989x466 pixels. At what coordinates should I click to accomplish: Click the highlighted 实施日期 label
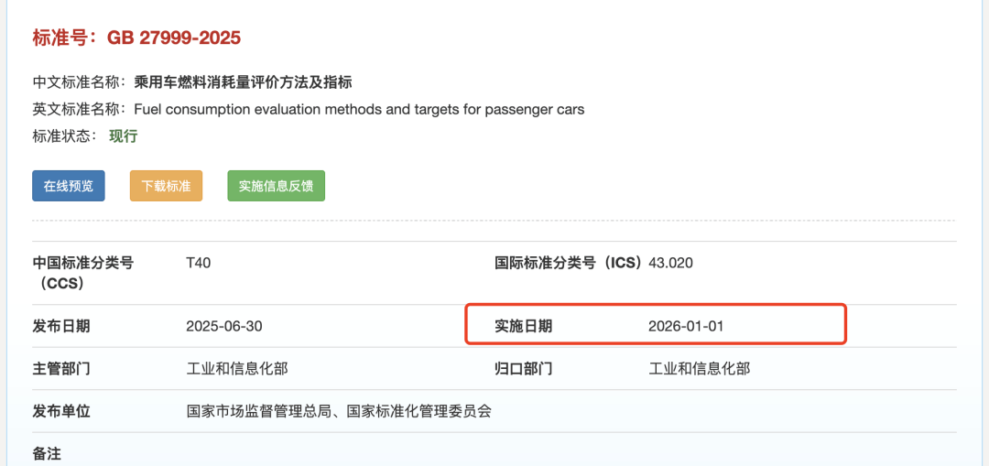click(524, 326)
